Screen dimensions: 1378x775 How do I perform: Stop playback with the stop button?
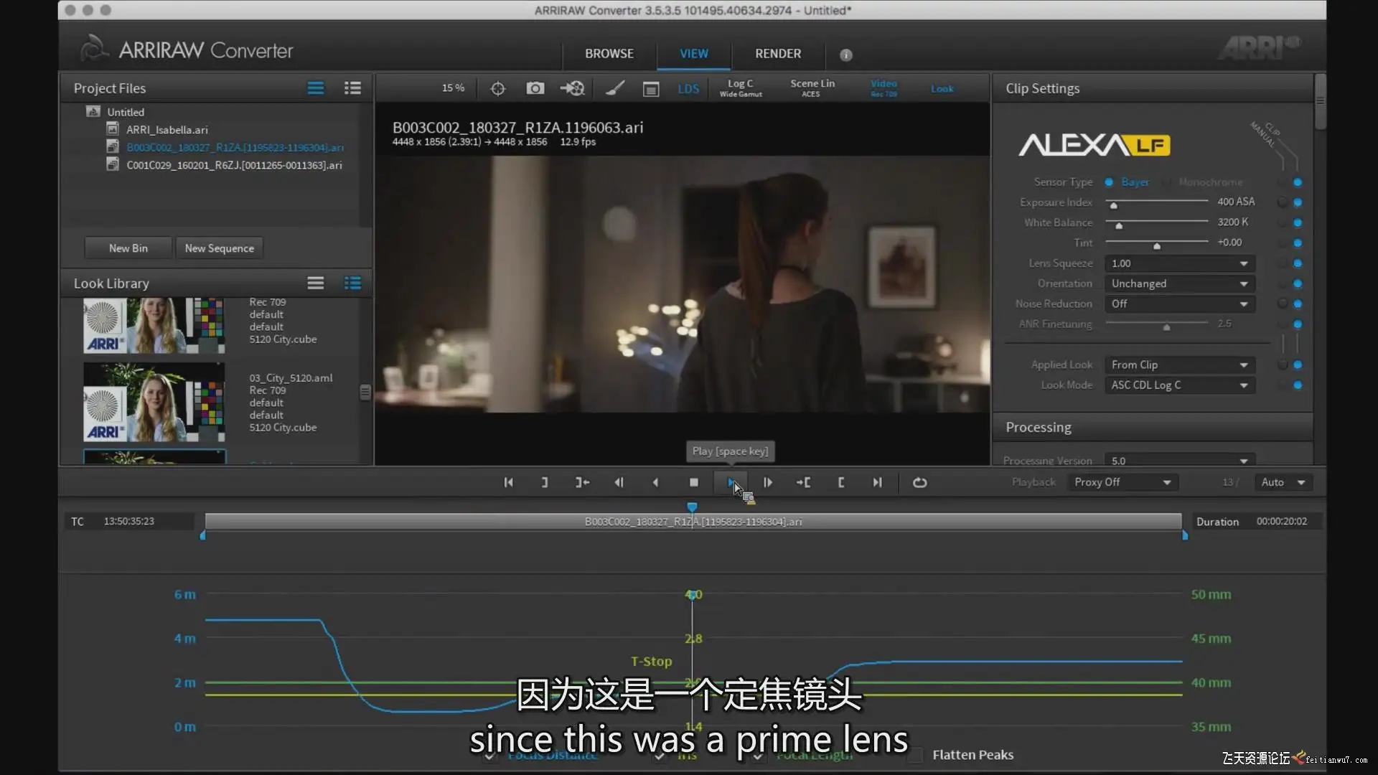coord(693,483)
